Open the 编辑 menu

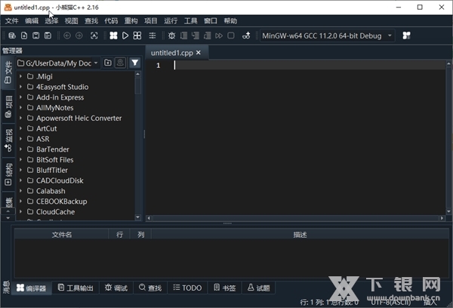tap(32, 21)
